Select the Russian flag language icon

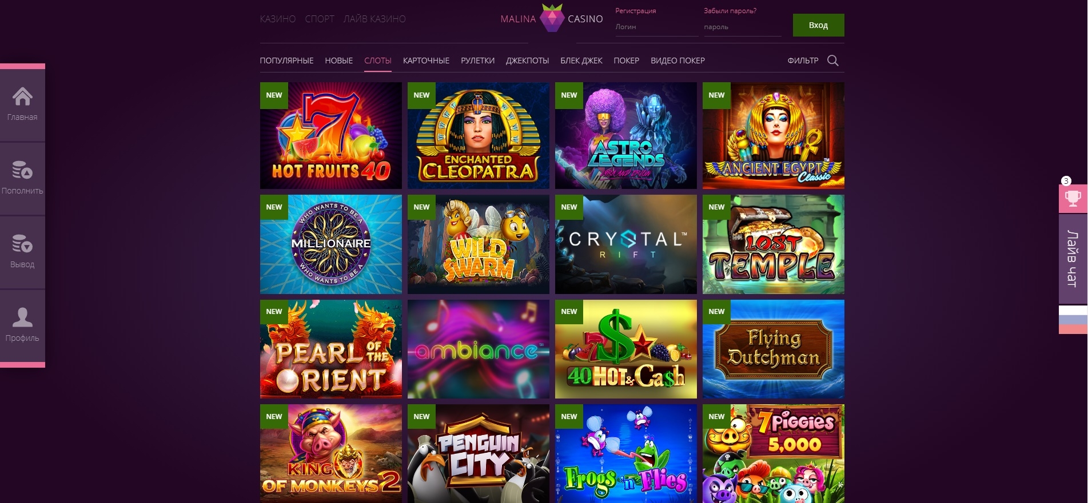click(x=1073, y=320)
